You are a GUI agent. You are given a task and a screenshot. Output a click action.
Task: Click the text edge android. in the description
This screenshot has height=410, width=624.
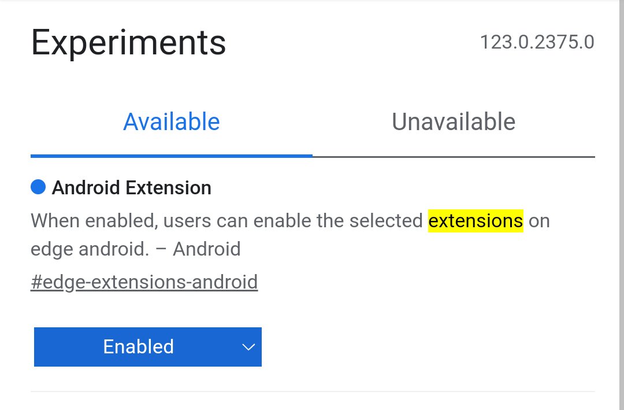(x=90, y=249)
